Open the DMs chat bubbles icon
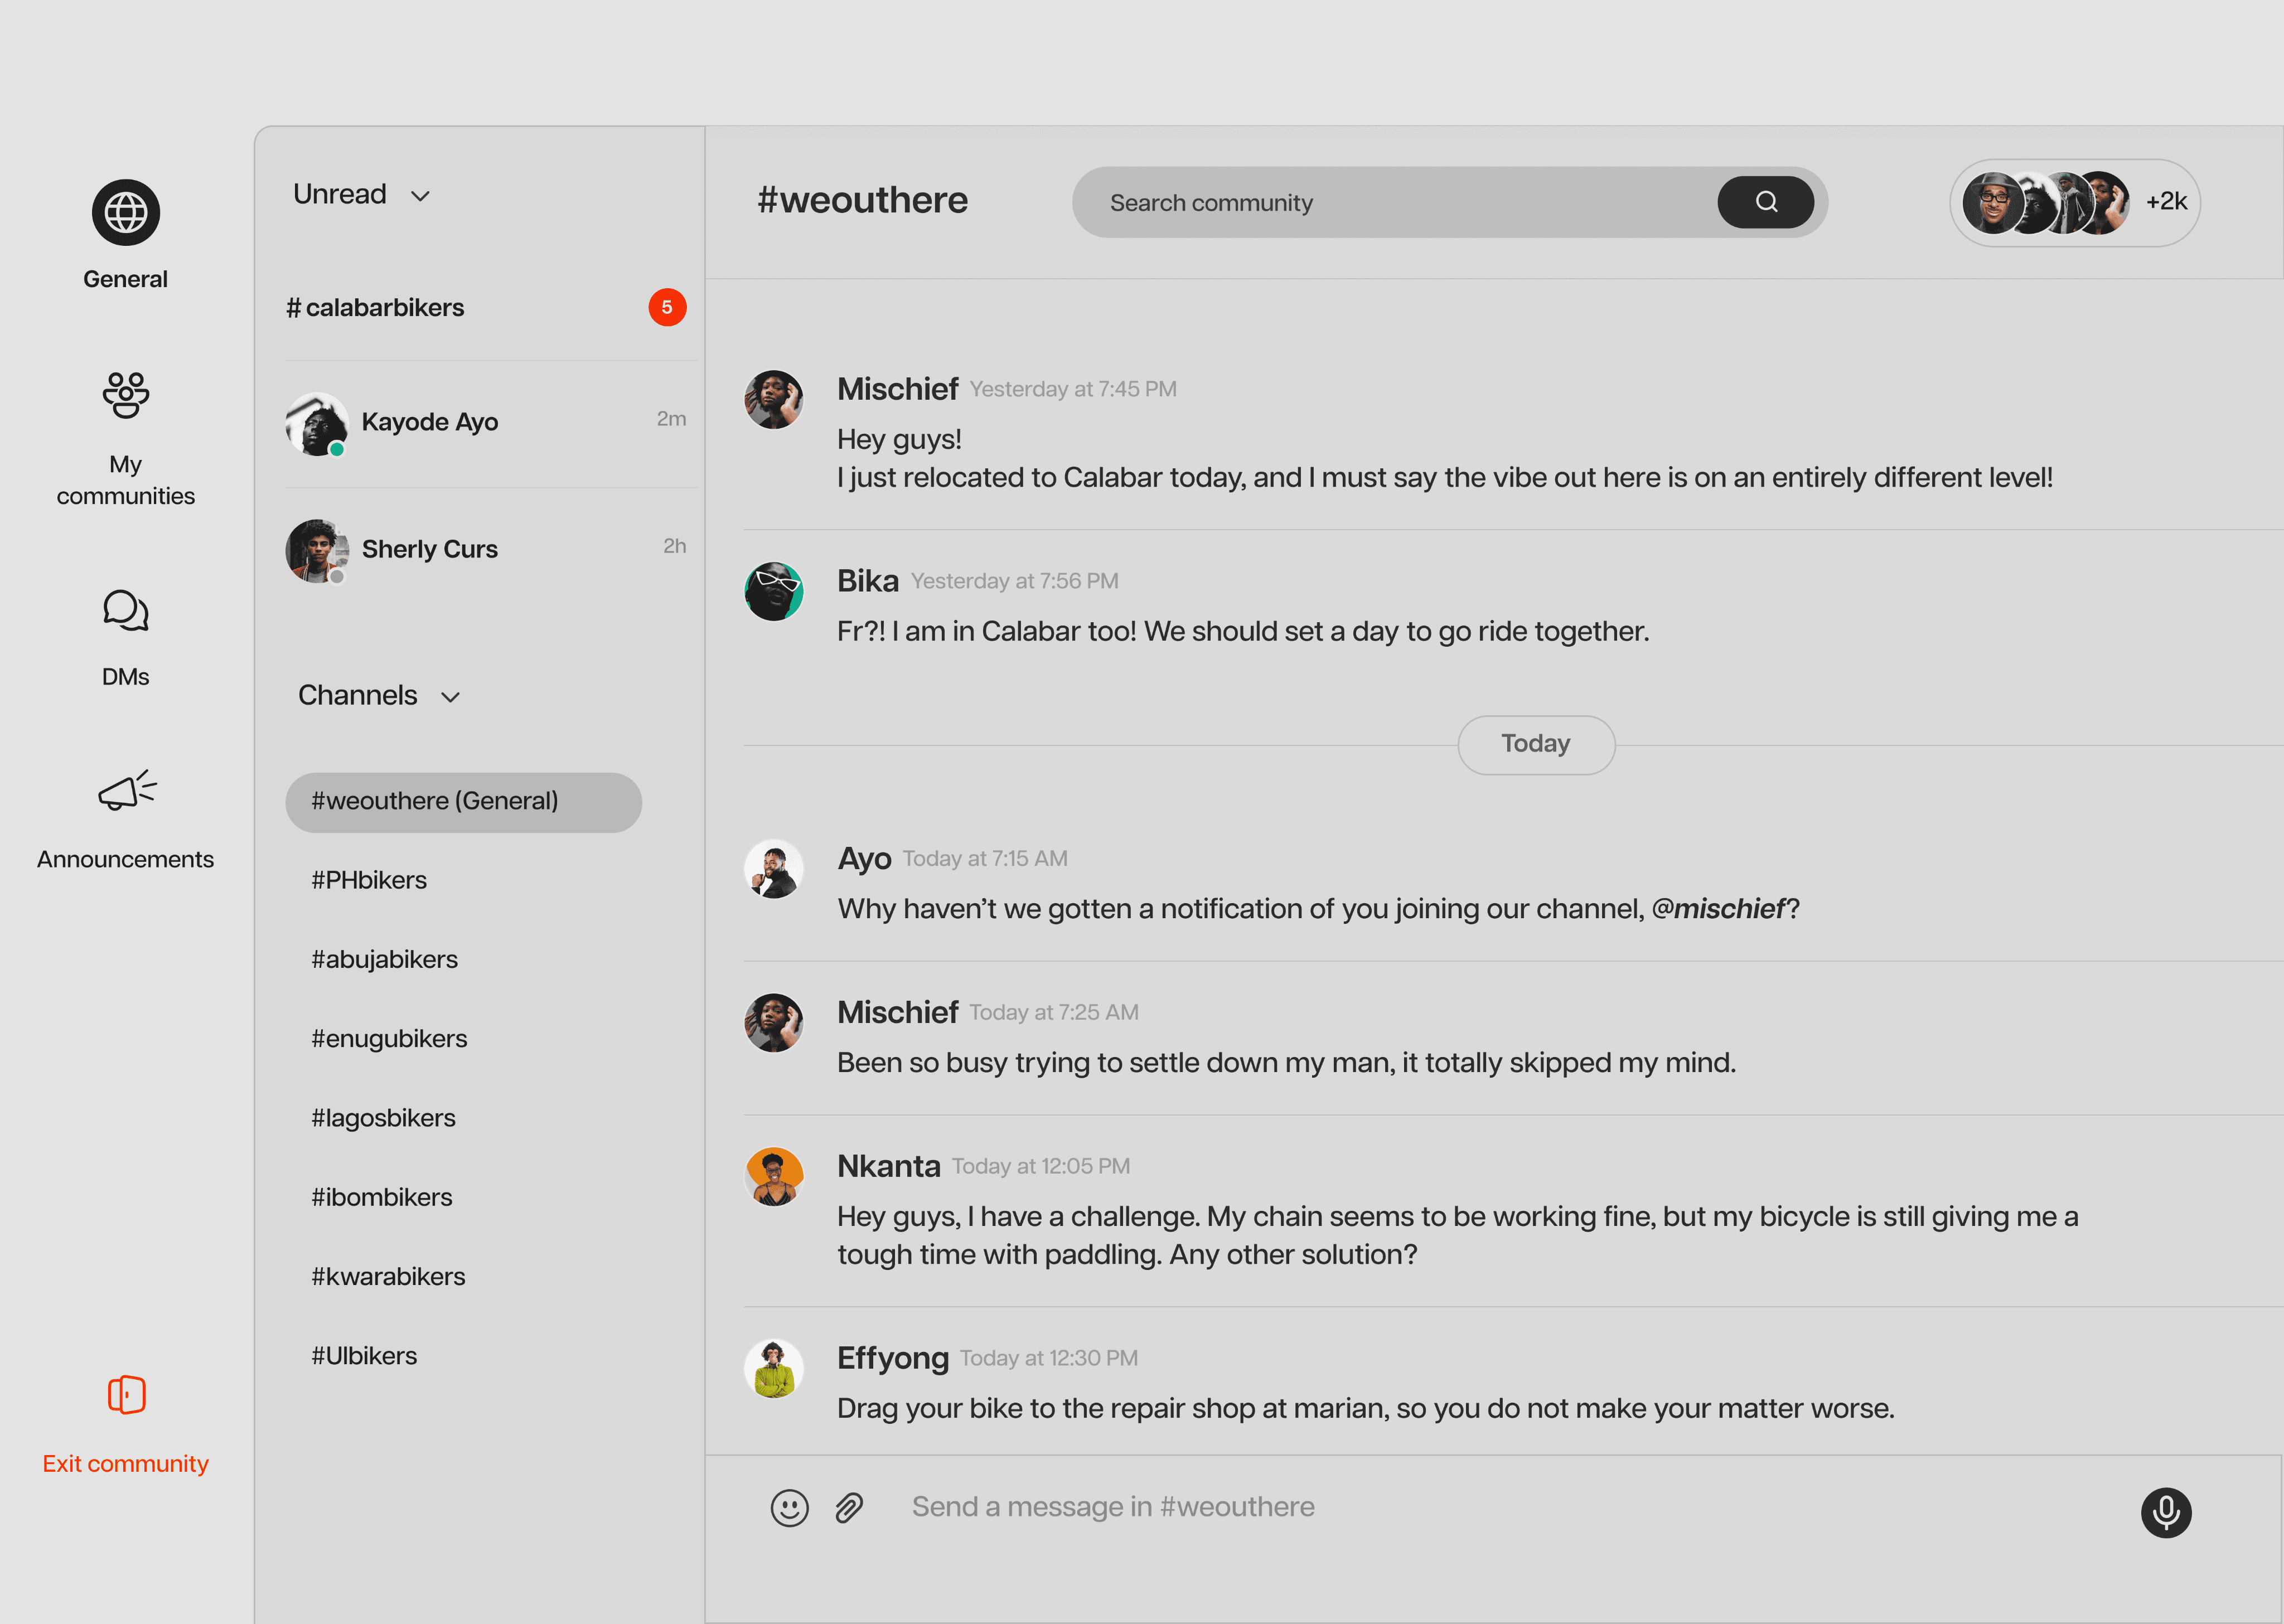The image size is (2284, 1624). [126, 610]
